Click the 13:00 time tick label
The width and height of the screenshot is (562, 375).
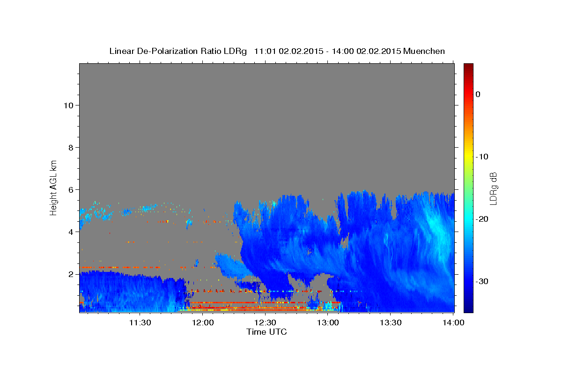point(328,322)
